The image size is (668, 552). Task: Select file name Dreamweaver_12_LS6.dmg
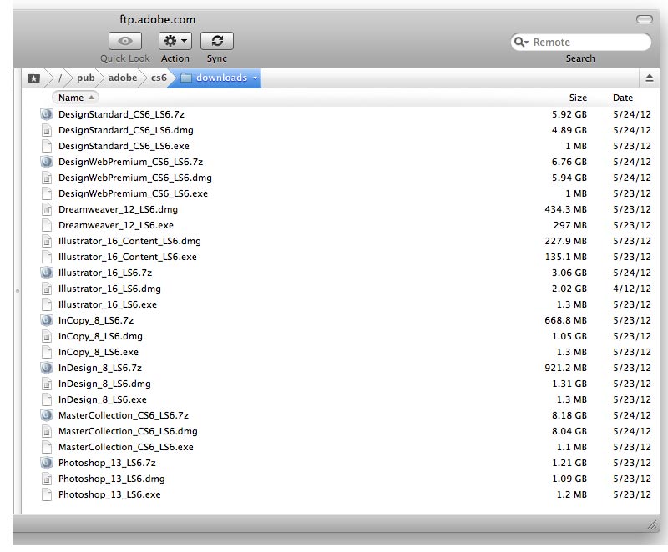click(x=118, y=209)
